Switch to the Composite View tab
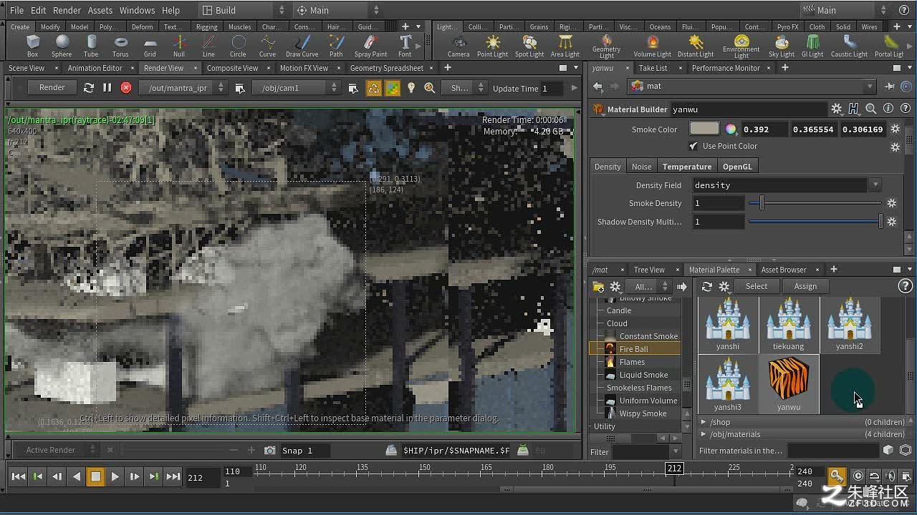The height and width of the screenshot is (515, 917). click(232, 68)
